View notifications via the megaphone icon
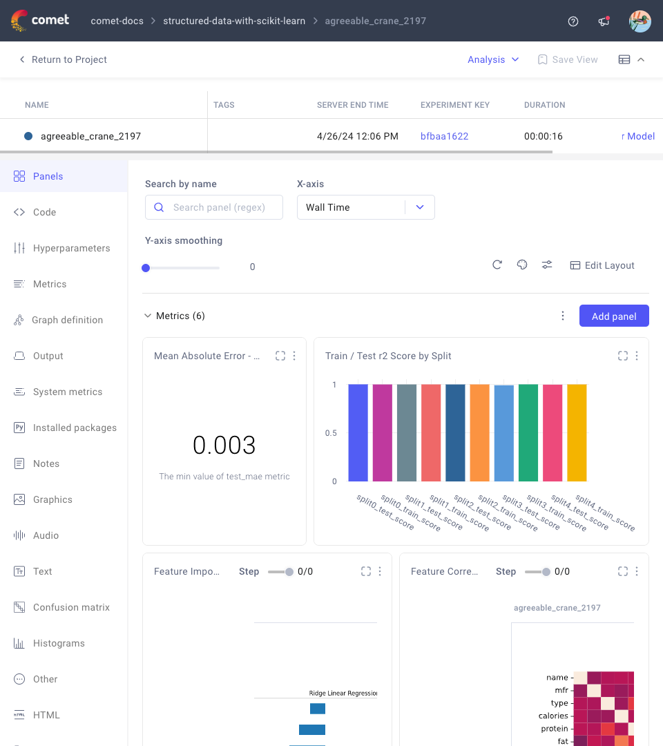 coord(604,21)
